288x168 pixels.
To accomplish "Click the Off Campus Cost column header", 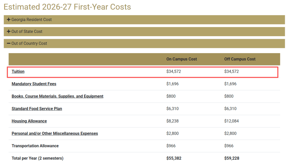I will [x=240, y=59].
